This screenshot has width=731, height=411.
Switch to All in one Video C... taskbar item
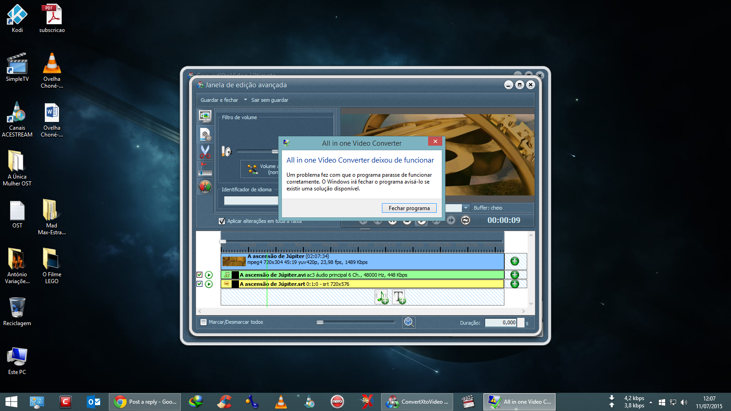pos(519,402)
